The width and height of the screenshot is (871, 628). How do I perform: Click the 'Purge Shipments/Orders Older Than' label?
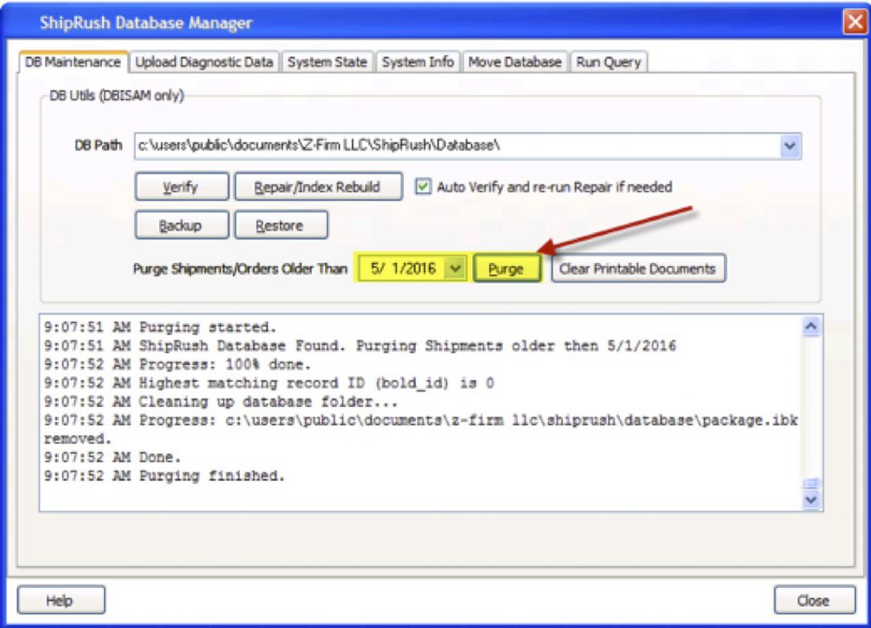[x=240, y=269]
